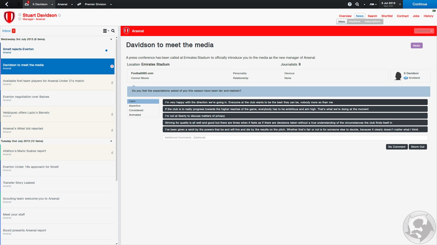Open the inbox list options menu icon

click(x=106, y=31)
